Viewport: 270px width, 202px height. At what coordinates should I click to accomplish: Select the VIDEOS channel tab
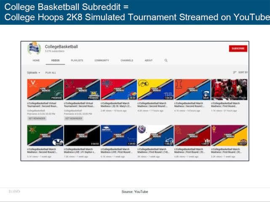coord(55,60)
